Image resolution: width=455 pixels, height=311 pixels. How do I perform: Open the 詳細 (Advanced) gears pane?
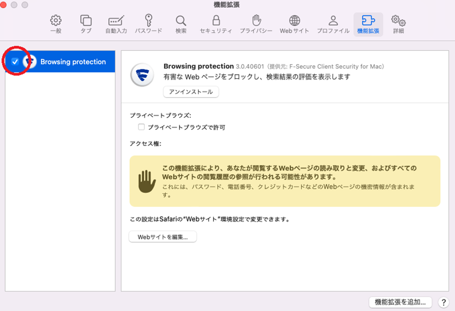coord(398,24)
